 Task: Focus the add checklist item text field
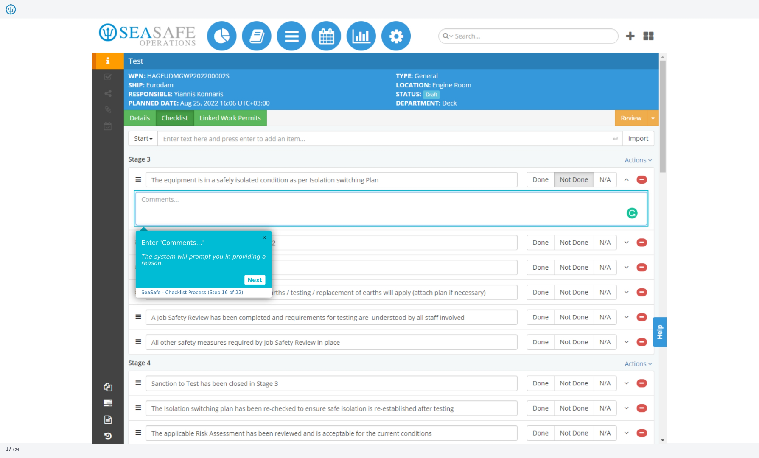coord(389,139)
